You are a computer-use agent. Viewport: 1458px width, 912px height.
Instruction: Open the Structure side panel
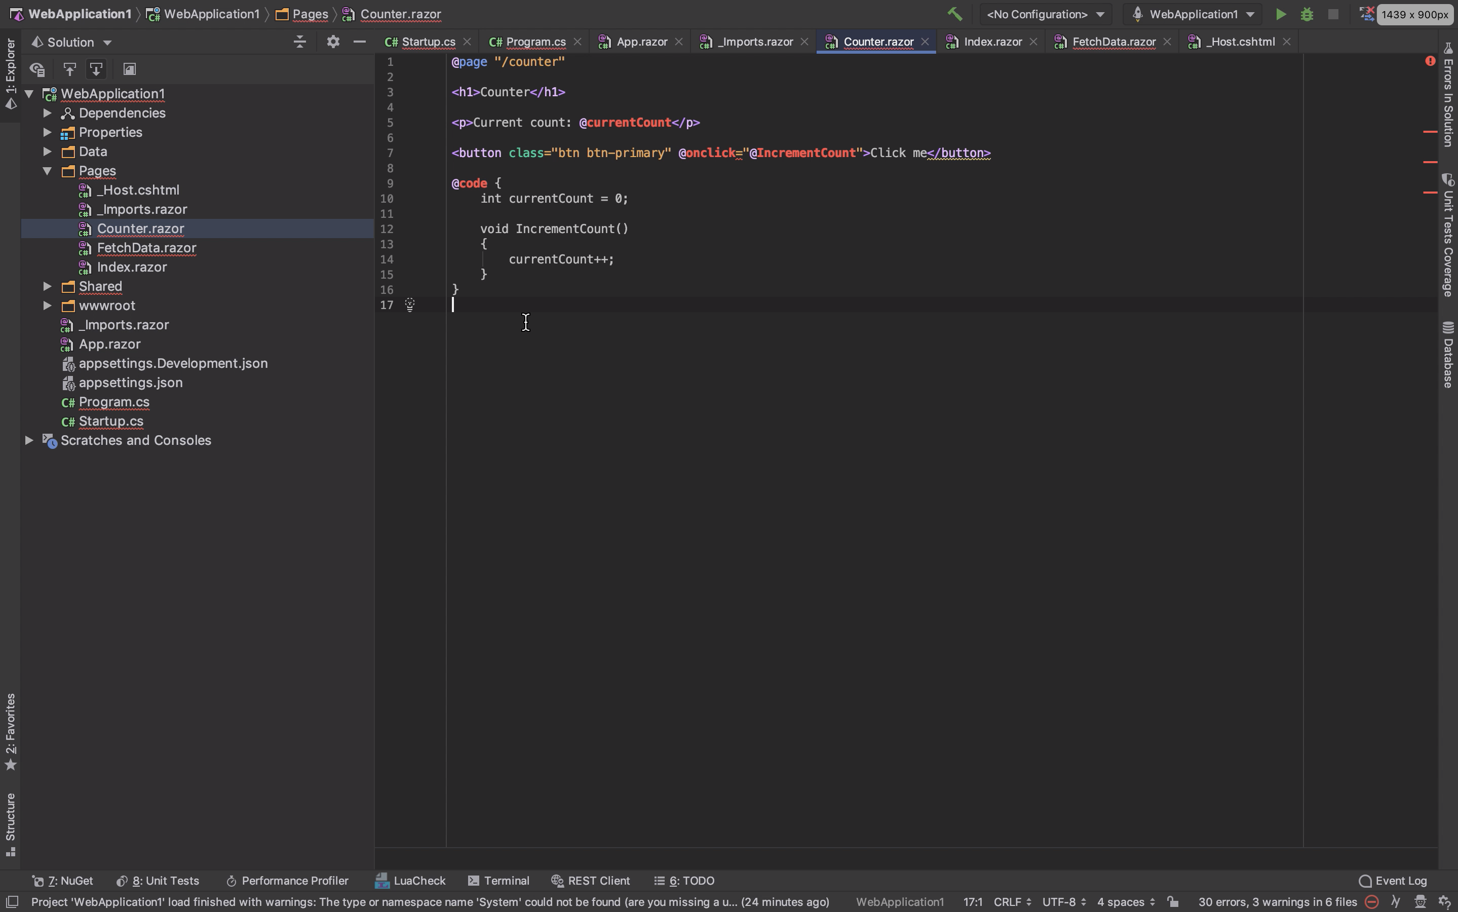[x=10, y=824]
